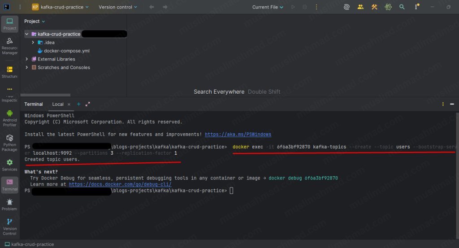Toggle the Terminal tool window
The image size is (459, 248).
[10, 185]
